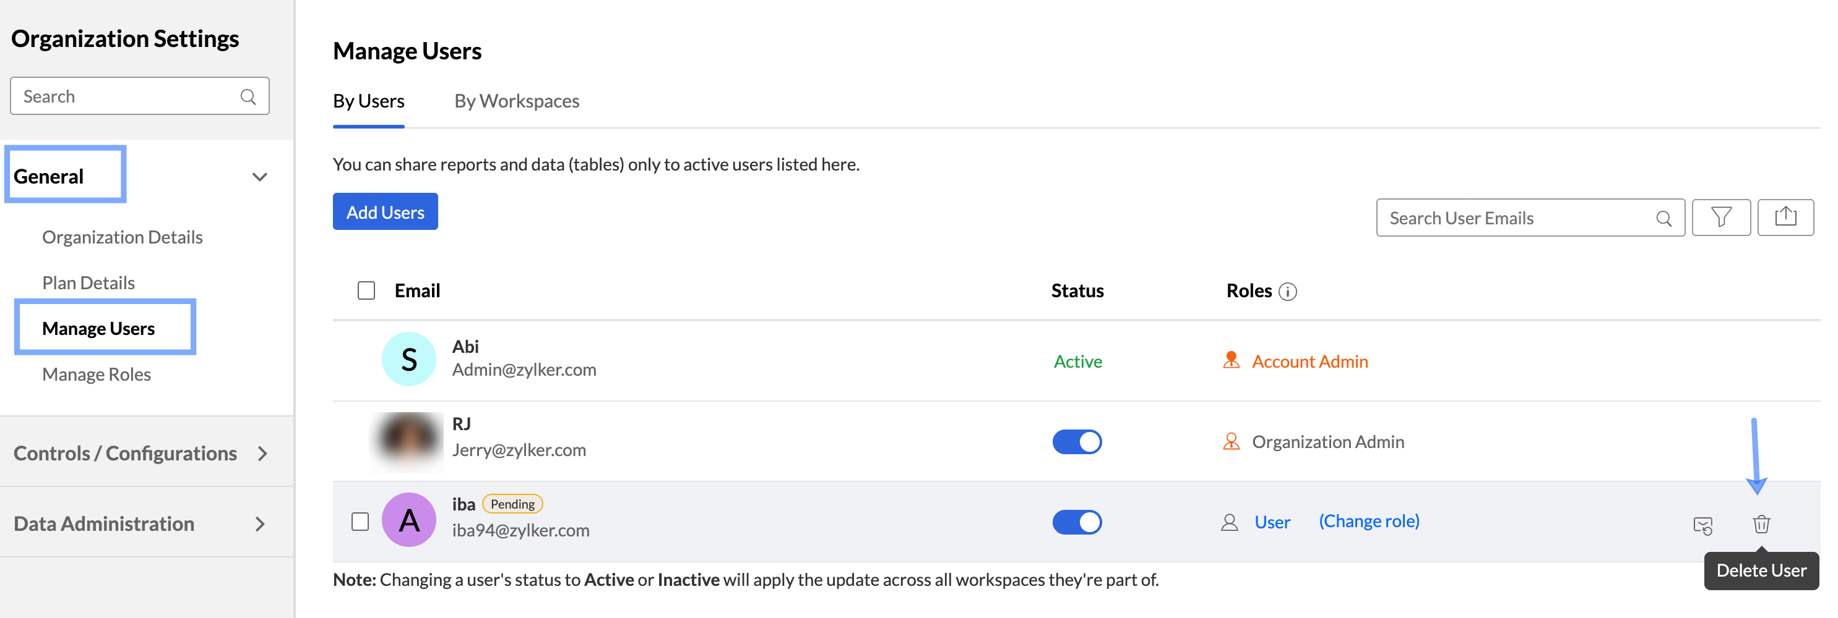Click the Roles info icon
The width and height of the screenshot is (1838, 618).
tap(1288, 292)
